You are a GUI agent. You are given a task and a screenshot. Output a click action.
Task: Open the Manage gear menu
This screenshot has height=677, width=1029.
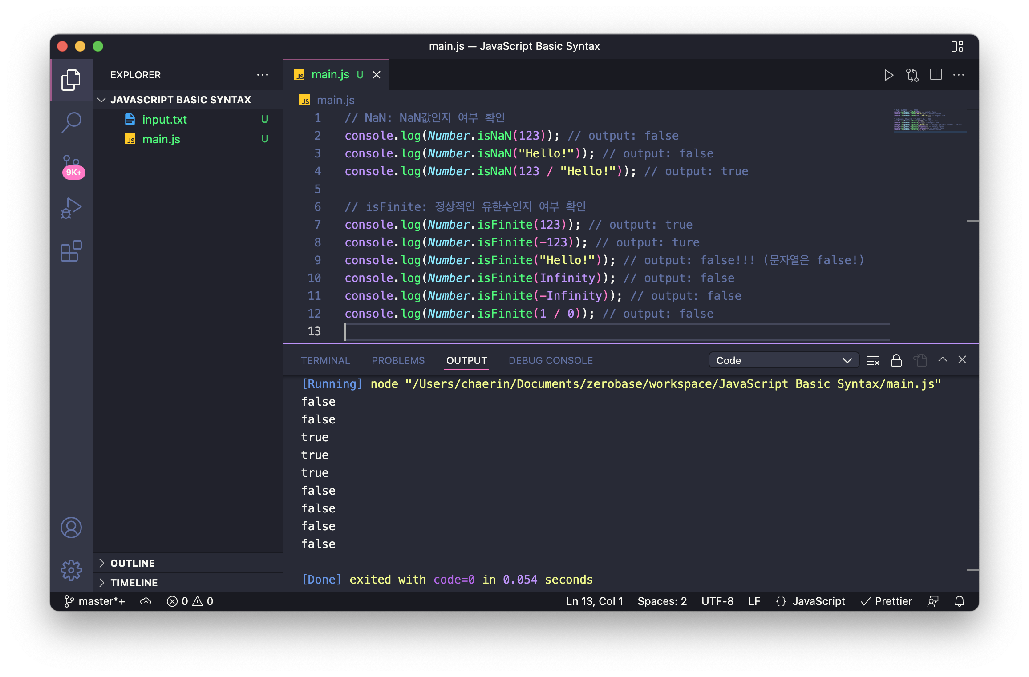pyautogui.click(x=71, y=570)
